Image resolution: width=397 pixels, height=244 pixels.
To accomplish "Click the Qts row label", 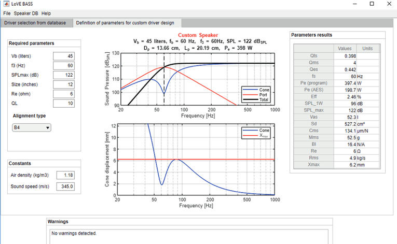I will point(313,55).
